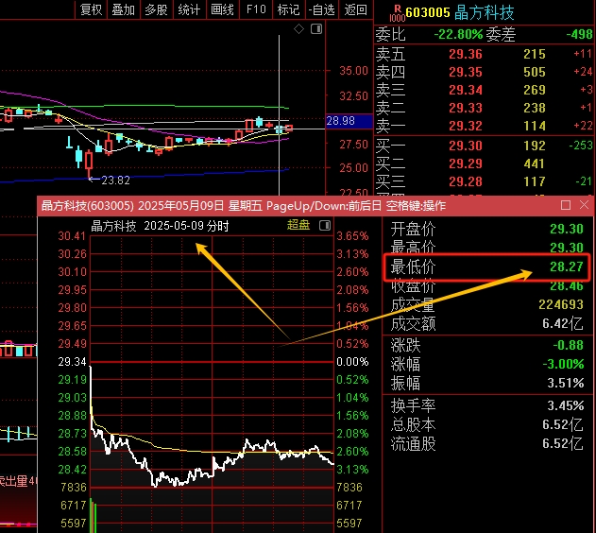Click the 成交量 value 224693
The image size is (596, 533).
[x=561, y=304]
